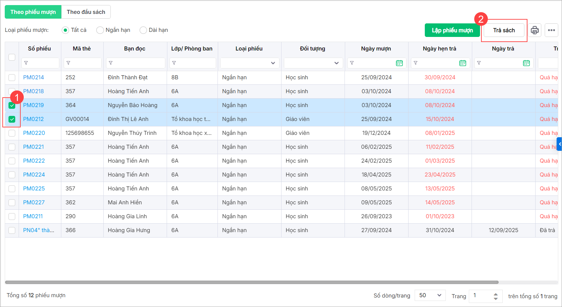This screenshot has height=307, width=562.
Task: Open rows-per-page dropdown showing 50
Action: (x=430, y=295)
